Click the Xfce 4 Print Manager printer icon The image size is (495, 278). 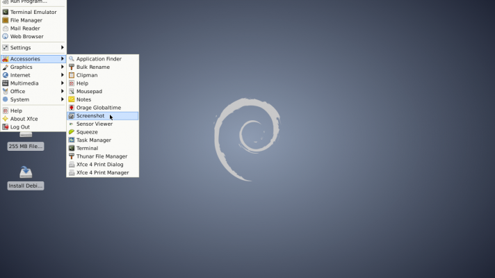pyautogui.click(x=72, y=173)
